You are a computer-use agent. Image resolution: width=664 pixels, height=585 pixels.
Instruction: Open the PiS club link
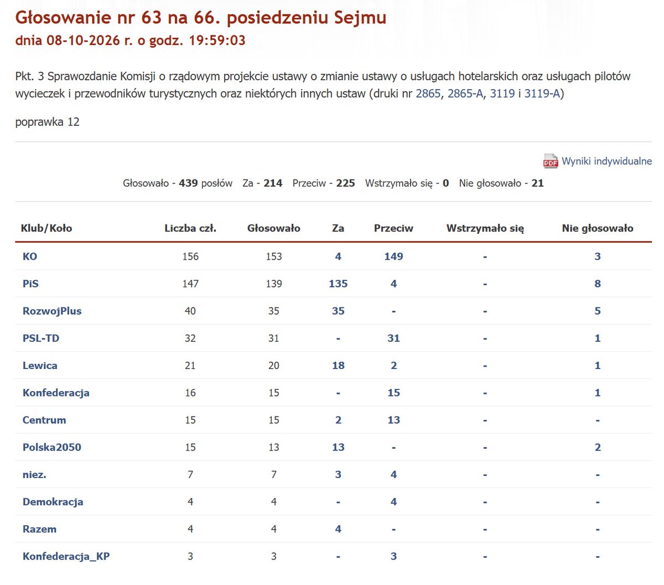tap(30, 284)
